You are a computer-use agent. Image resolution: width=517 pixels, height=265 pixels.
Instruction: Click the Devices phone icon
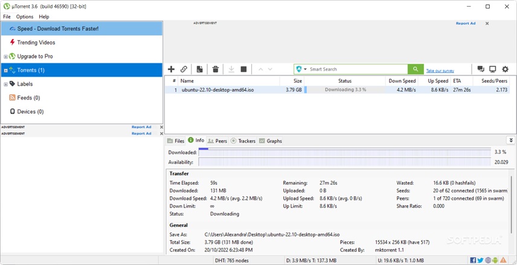click(13, 112)
